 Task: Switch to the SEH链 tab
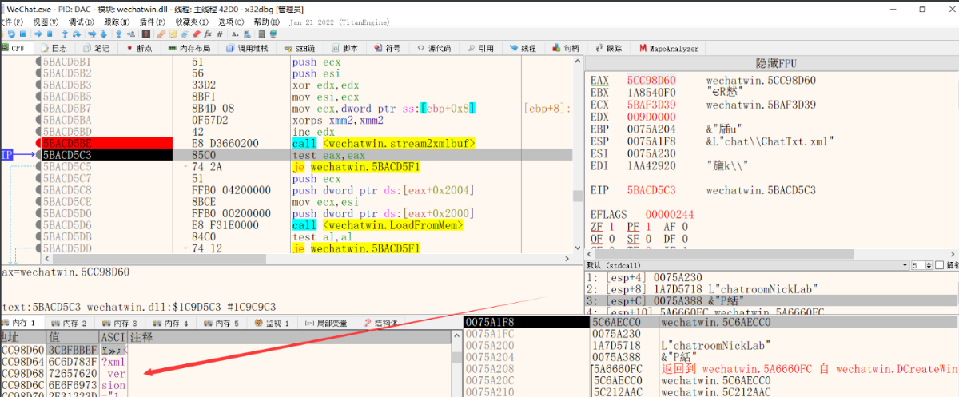300,48
